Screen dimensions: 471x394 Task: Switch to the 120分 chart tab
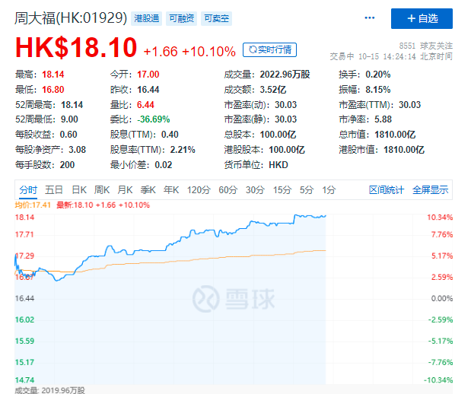[x=199, y=190]
